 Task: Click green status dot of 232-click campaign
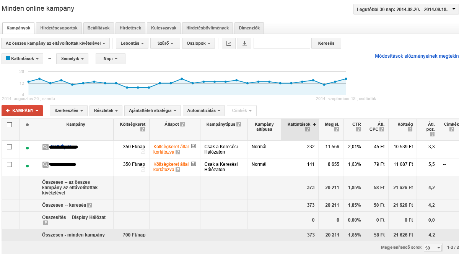pyautogui.click(x=27, y=148)
